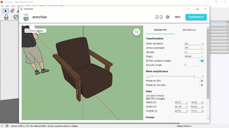The image size is (229, 128).
Task: Click the 'Mesh simplification' heading
Action: (157, 71)
